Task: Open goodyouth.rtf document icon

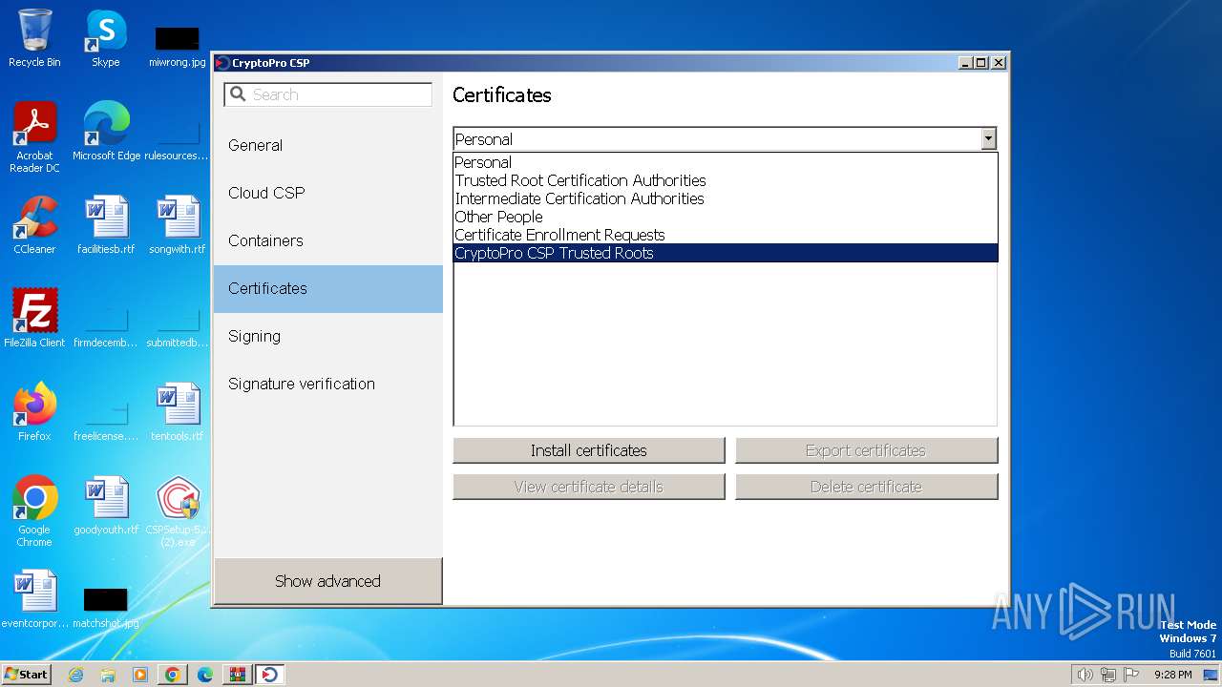Action: 106,506
